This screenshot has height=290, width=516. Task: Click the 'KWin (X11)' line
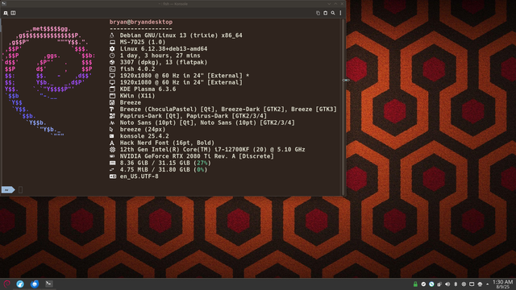[x=137, y=96]
